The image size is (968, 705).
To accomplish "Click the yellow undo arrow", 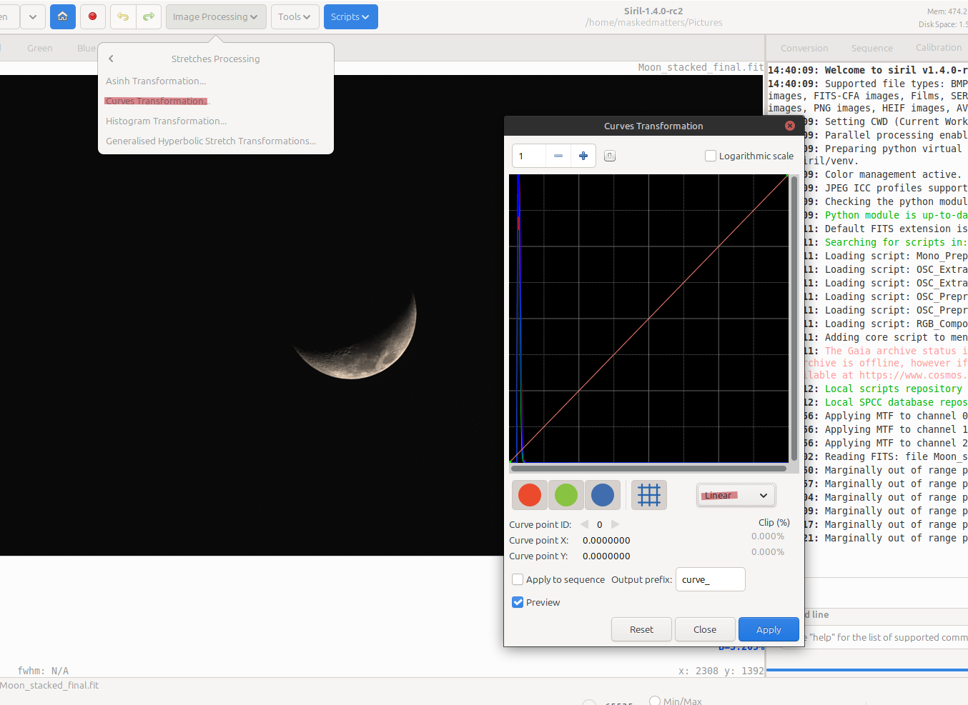I will [123, 16].
